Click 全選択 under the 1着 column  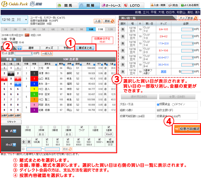click(x=4, y=116)
